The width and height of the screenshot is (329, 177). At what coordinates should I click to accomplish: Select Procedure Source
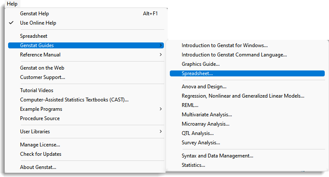click(x=86, y=118)
